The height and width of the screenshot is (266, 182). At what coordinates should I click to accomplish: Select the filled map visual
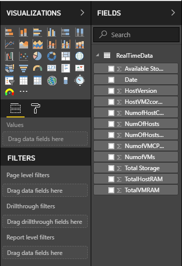(x=10, y=68)
